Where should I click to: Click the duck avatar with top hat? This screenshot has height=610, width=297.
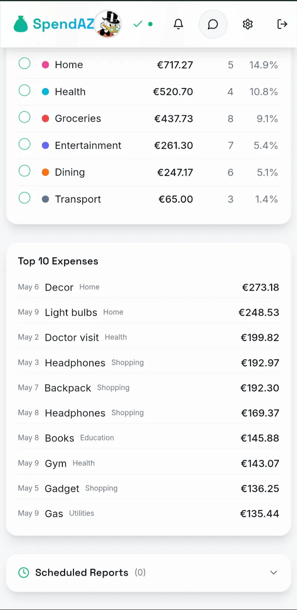pos(108,24)
